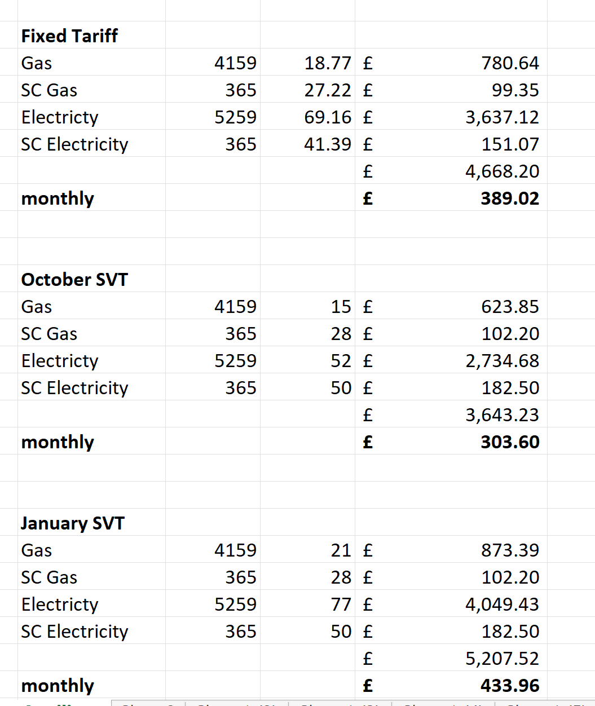Click the 41.39 standing charge rate cell

click(328, 144)
